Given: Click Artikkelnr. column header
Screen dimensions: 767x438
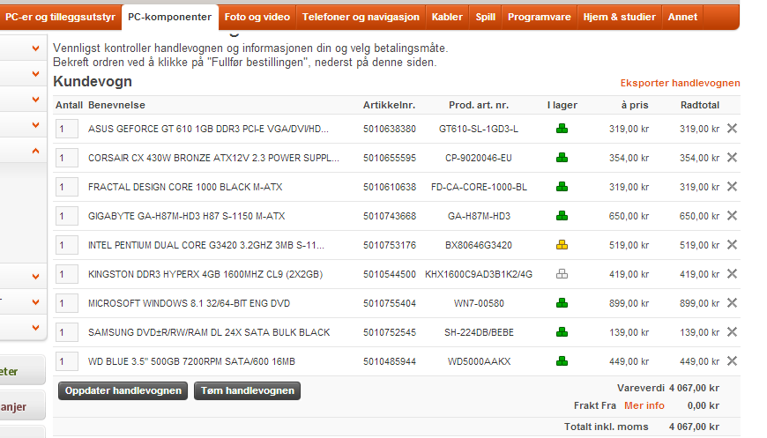Looking at the screenshot, I should click(x=389, y=105).
